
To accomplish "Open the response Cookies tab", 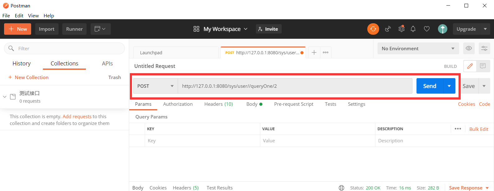I will click(x=158, y=188).
